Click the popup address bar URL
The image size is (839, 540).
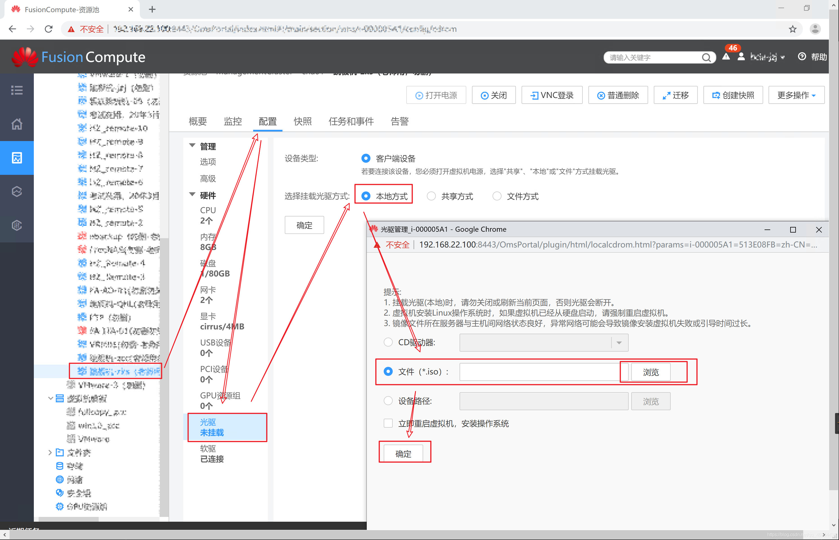(x=618, y=244)
